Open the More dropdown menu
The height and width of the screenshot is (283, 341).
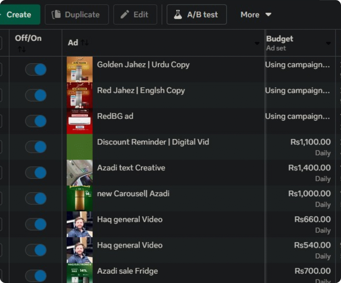coord(256,15)
